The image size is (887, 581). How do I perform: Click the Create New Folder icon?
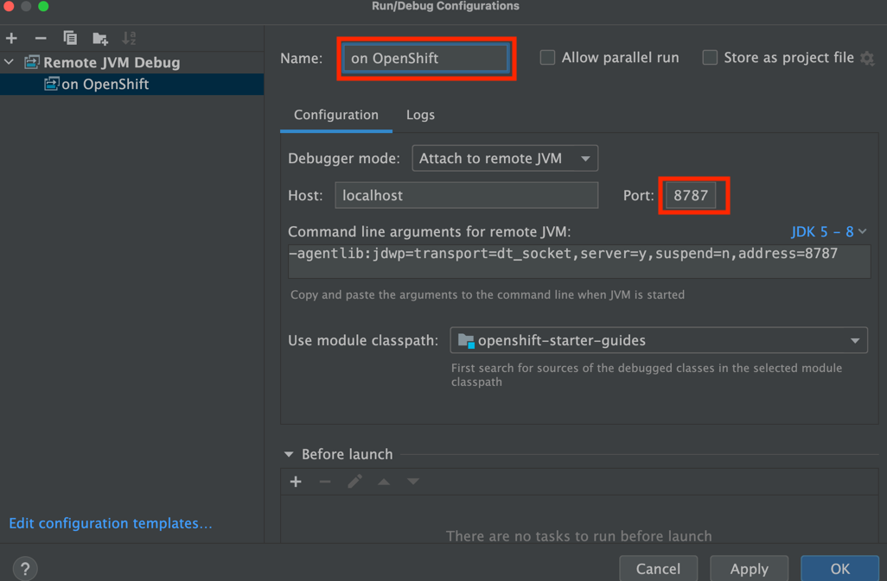pyautogui.click(x=100, y=38)
